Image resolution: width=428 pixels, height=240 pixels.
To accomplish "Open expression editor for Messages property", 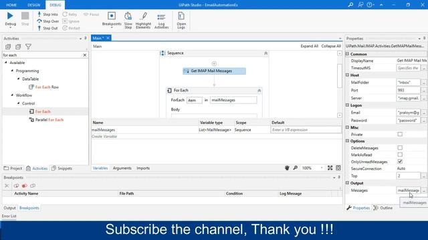I will tap(423, 191).
